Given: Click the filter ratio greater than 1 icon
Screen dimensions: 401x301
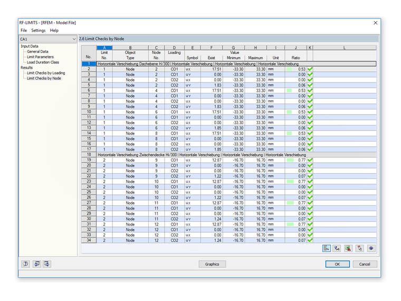Looking at the screenshot, I should pos(337,248).
